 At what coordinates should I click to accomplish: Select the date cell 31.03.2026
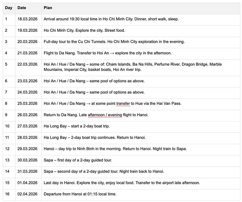click(27, 171)
